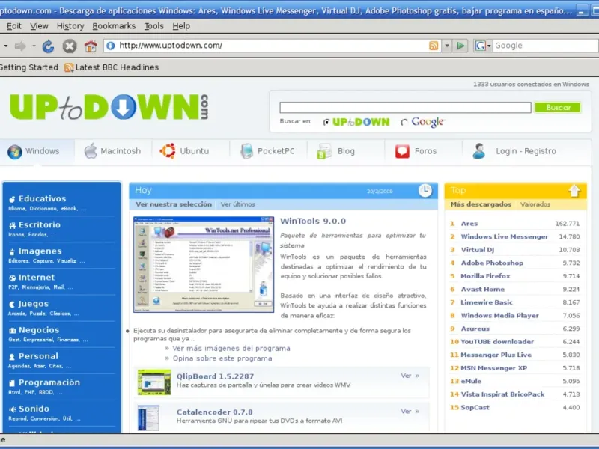
Task: Open the Bookmarks menu
Action: [x=114, y=26]
